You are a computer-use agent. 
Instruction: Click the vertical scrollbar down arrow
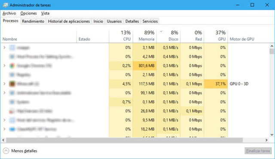(272, 135)
